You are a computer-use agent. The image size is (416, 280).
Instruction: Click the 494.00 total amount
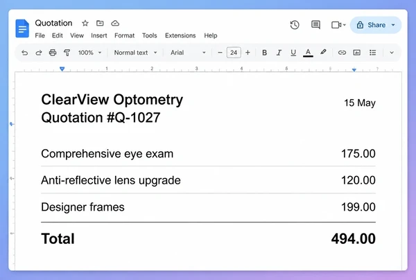(354, 238)
